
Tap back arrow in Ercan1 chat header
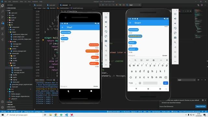click(x=130, y=23)
